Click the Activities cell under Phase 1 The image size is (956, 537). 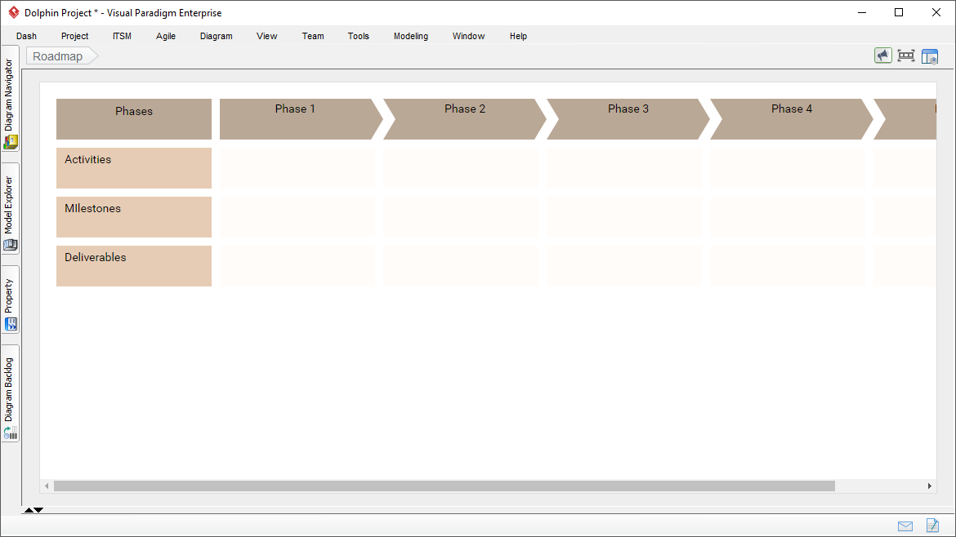(297, 168)
